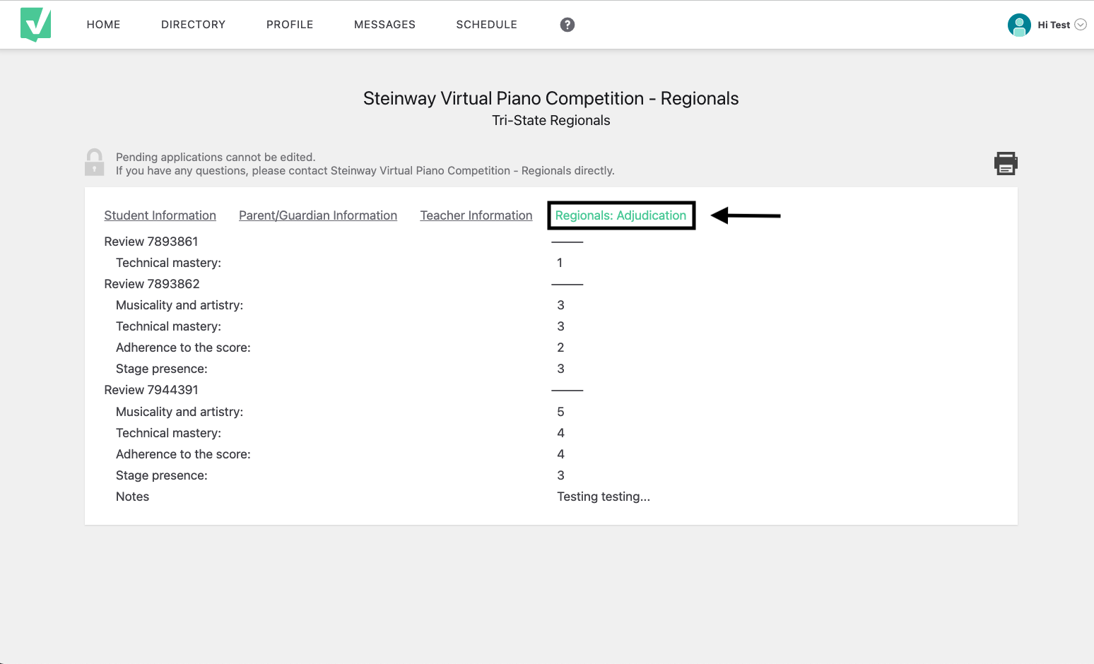Click Musicality and artistry under Review 7893862
The height and width of the screenshot is (664, 1094).
pos(180,305)
